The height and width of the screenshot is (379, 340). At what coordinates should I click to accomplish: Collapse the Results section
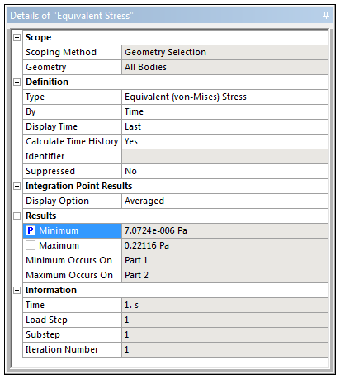pyautogui.click(x=17, y=216)
